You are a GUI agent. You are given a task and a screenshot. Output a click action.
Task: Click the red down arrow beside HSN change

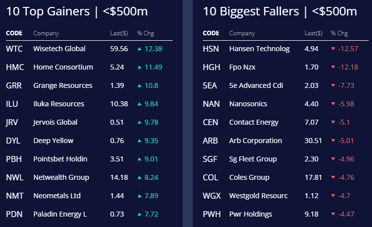(x=333, y=49)
